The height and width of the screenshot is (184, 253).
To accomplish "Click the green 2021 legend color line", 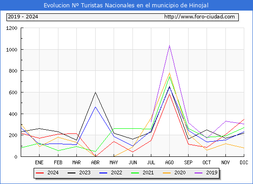I will coord(135,173).
